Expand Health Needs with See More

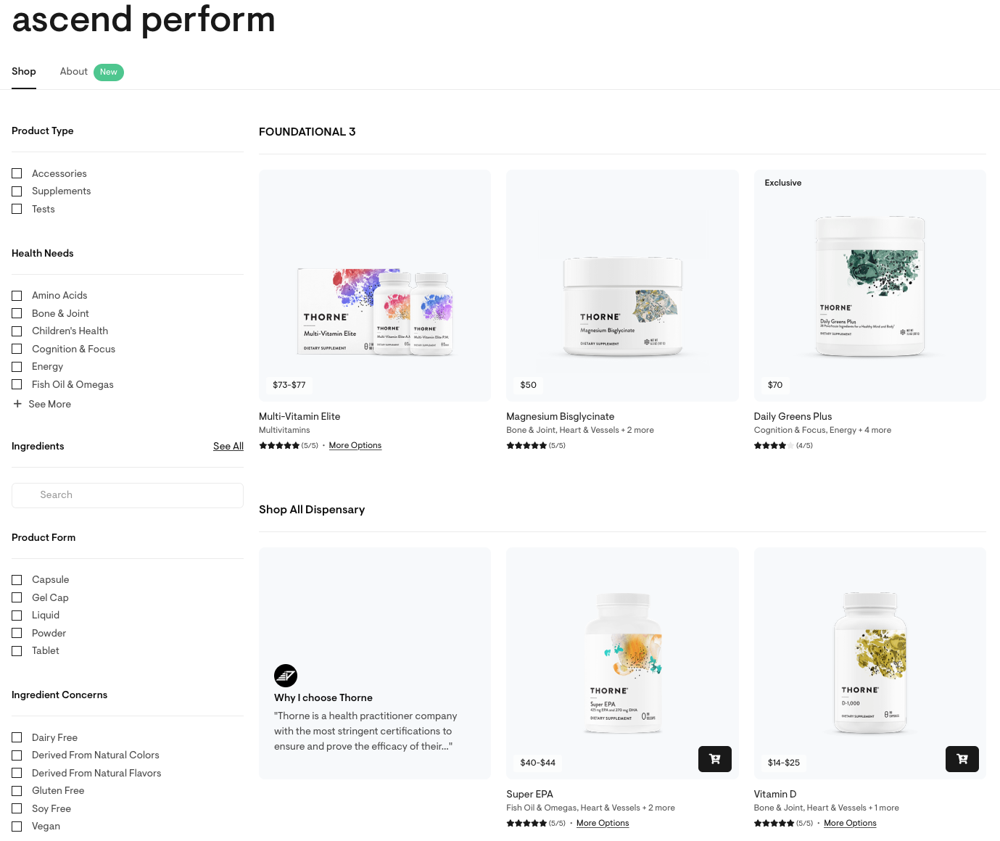pyautogui.click(x=50, y=404)
